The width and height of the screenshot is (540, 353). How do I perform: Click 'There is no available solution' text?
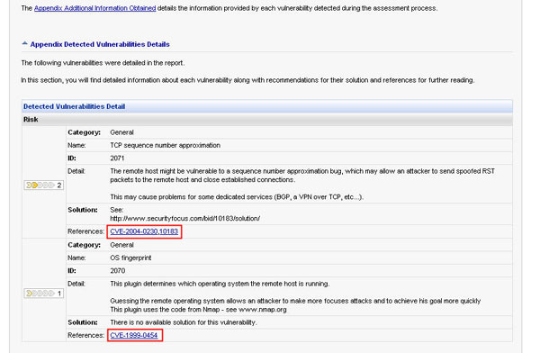tap(184, 322)
